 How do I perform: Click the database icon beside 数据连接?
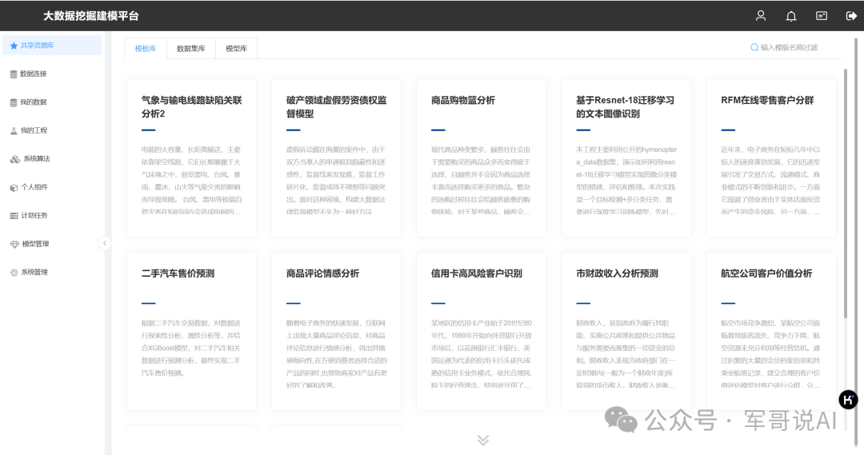pyautogui.click(x=14, y=74)
